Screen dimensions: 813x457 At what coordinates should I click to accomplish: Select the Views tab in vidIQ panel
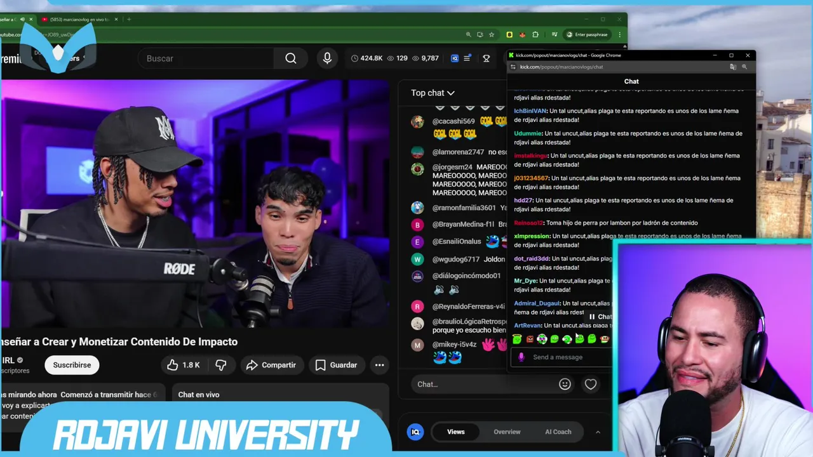[455, 432]
